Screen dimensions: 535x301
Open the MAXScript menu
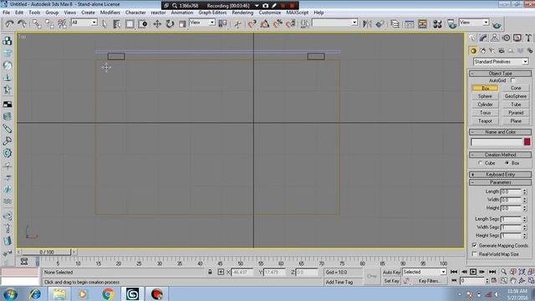click(298, 13)
